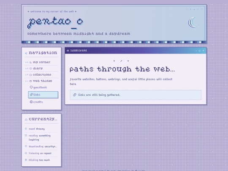This screenshot has height=171, width=228.
Task: Open the guestbook sub-link
Action: click(x=43, y=87)
